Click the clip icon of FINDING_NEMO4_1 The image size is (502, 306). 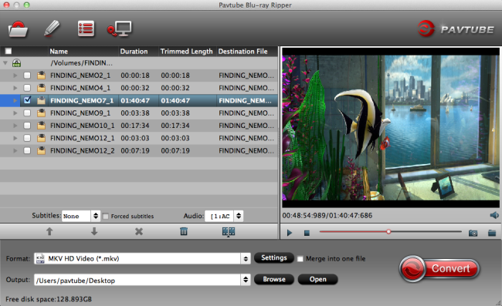pyautogui.click(x=41, y=88)
